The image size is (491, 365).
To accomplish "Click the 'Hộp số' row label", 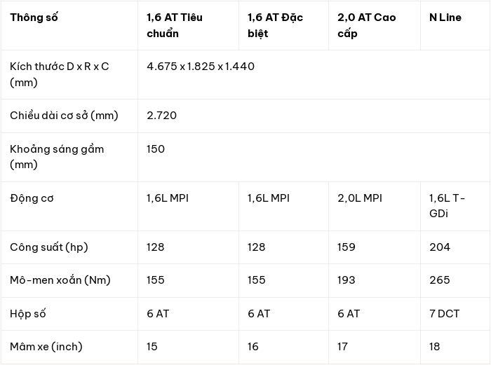I will click(28, 313).
